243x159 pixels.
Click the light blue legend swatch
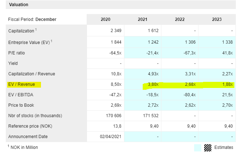(x=197, y=147)
